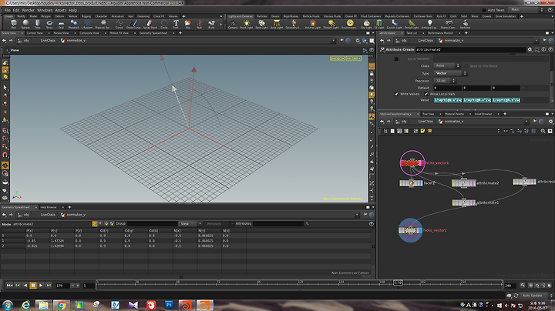
Task: Add a Point Light
Action: (x=247, y=24)
